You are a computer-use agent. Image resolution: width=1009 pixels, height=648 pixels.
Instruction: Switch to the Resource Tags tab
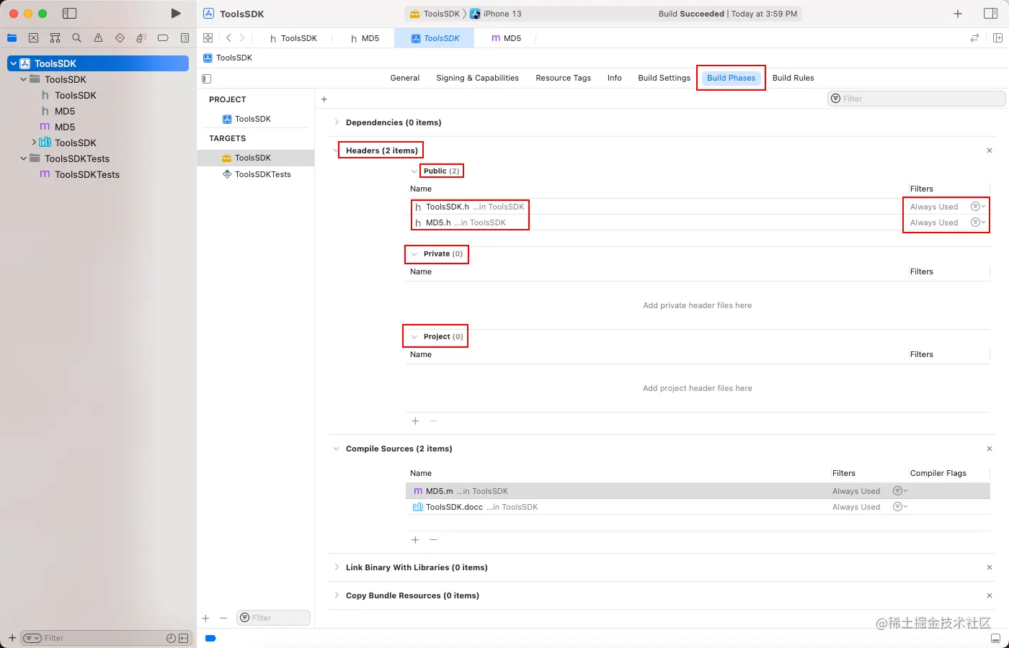[x=564, y=78]
